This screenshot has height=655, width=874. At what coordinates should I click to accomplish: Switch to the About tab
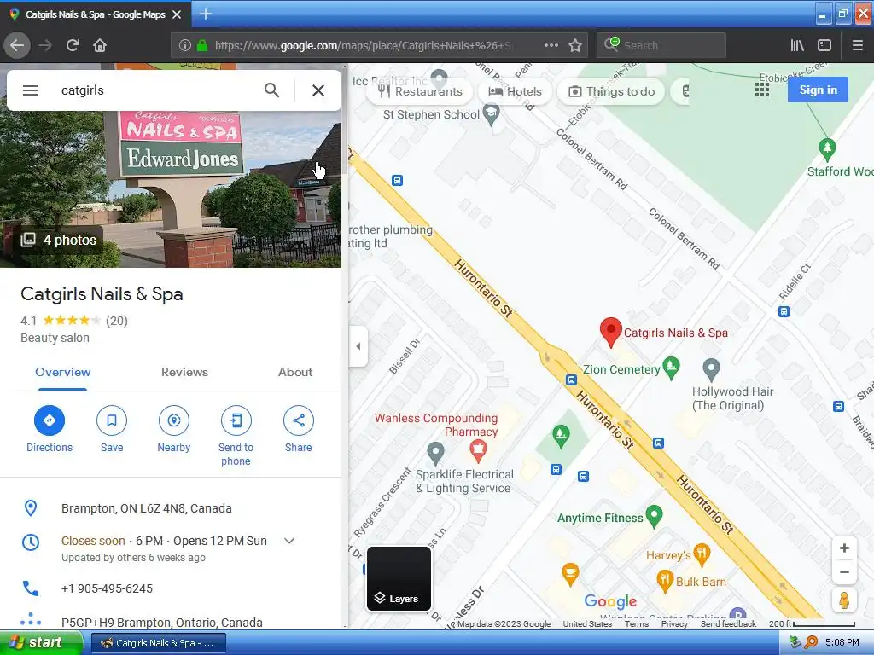click(x=295, y=372)
